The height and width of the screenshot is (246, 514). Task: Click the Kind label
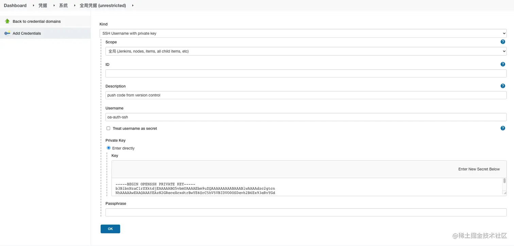103,24
